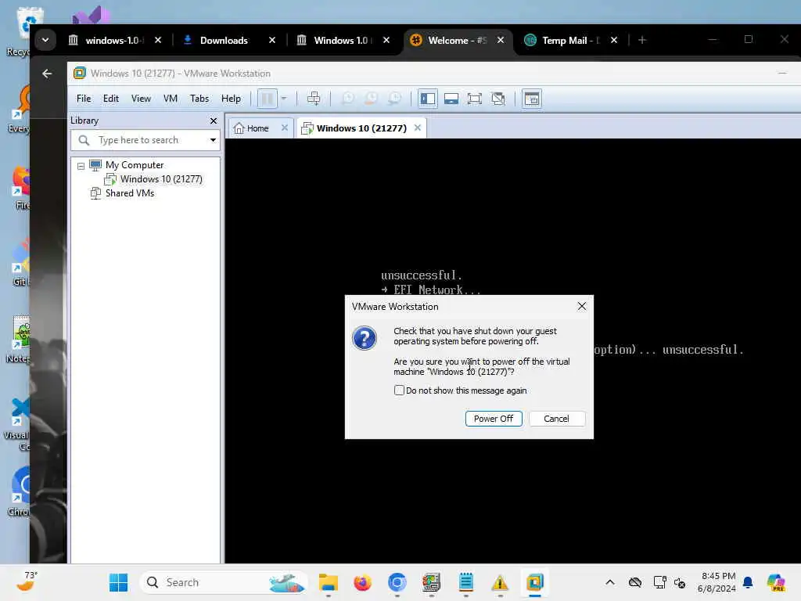Viewport: 801px width, 601px height.
Task: Click the console view toolbar icon
Action: (532, 99)
